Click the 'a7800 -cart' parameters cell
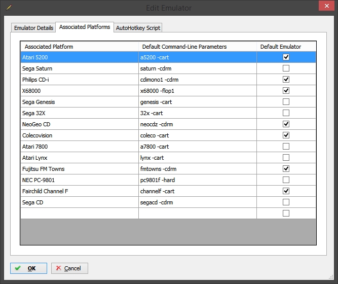Image resolution: width=338 pixels, height=284 pixels. (x=198, y=147)
